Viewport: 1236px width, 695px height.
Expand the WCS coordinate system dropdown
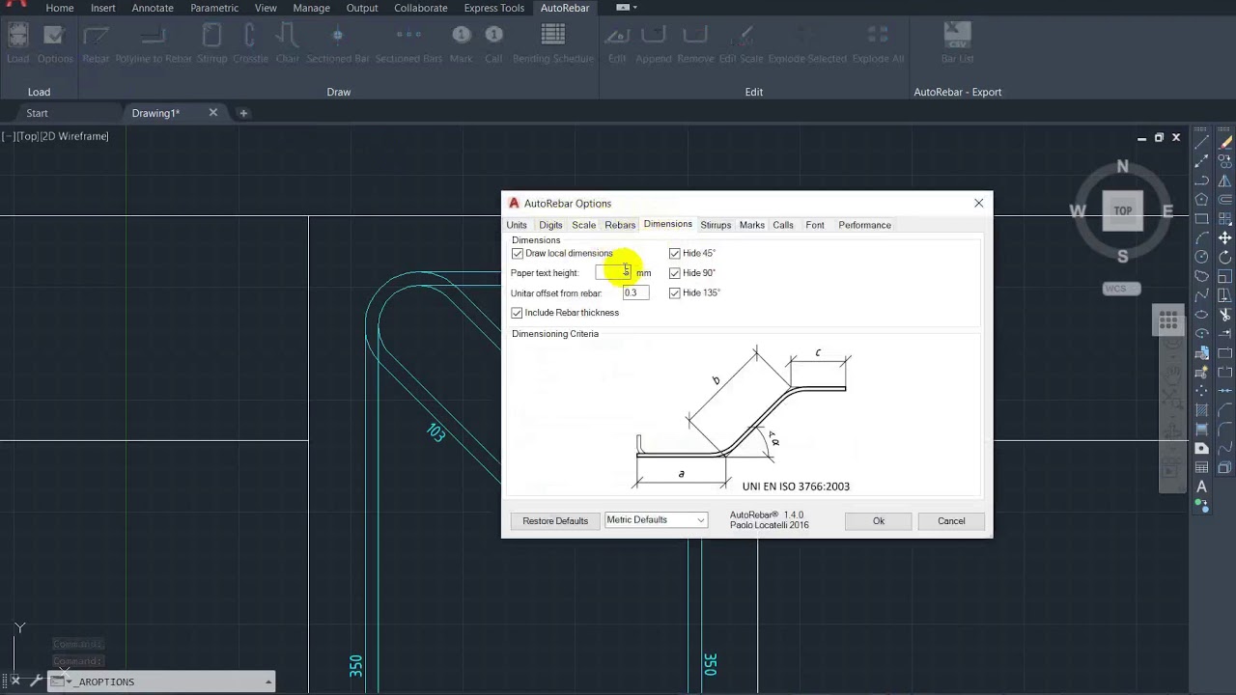pyautogui.click(x=1120, y=289)
